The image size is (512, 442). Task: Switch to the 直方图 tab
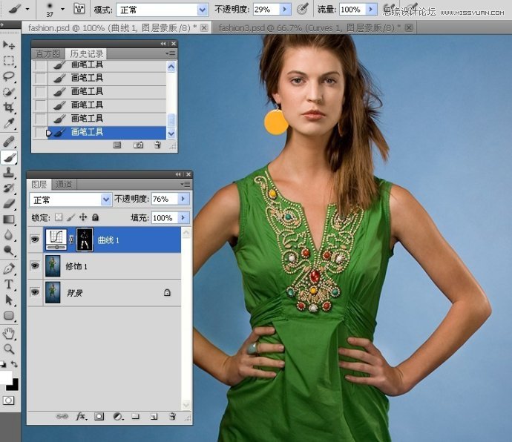pos(47,54)
